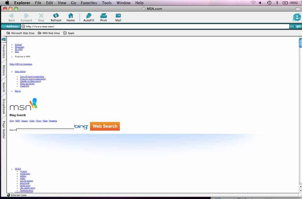Click the Stop toolbar icon
The image size is (302, 199).
[41, 16]
